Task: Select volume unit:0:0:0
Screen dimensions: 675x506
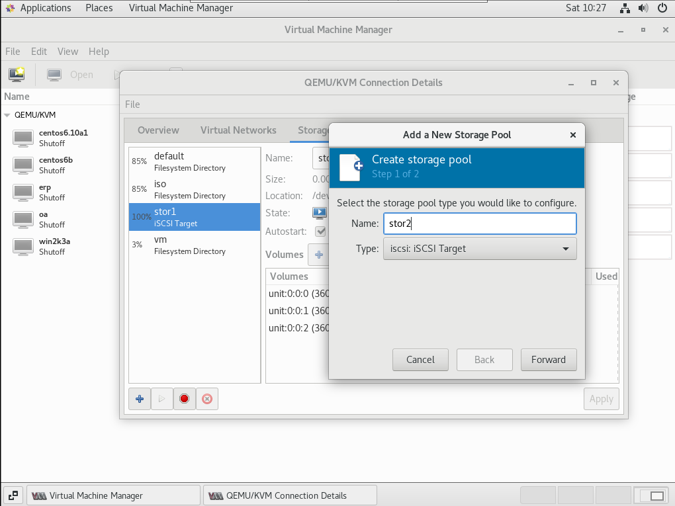Action: point(298,294)
